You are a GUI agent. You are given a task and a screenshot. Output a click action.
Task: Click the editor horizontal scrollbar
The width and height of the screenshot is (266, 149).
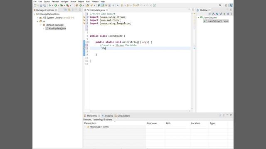[140, 111]
